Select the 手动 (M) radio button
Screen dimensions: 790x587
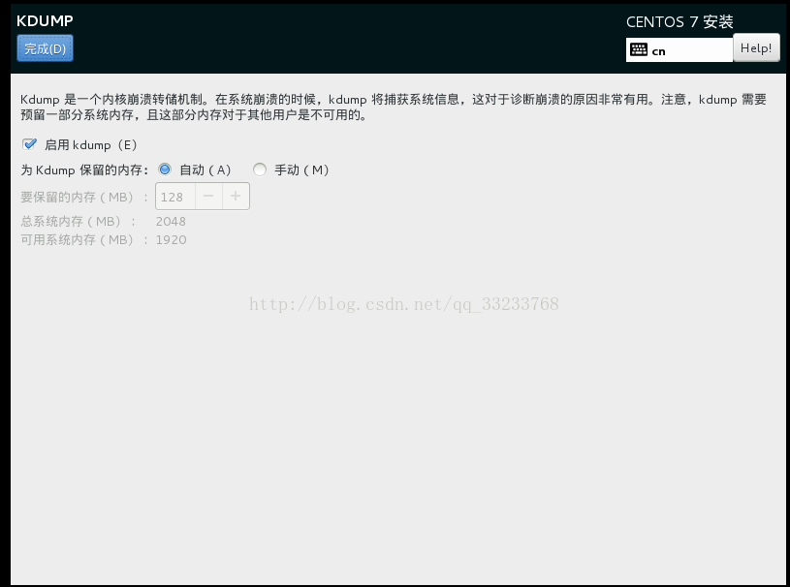260,170
